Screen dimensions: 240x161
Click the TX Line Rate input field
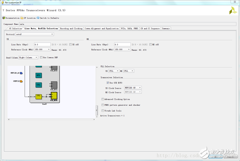[x=42, y=45]
